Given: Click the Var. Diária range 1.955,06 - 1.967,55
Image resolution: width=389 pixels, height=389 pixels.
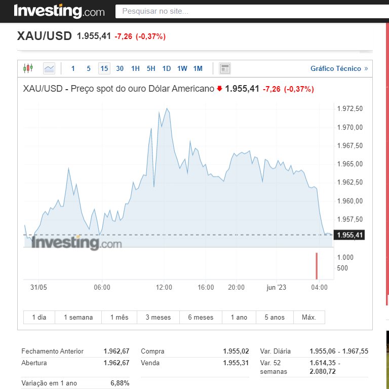Looking at the screenshot, I should pyautogui.click(x=339, y=352).
